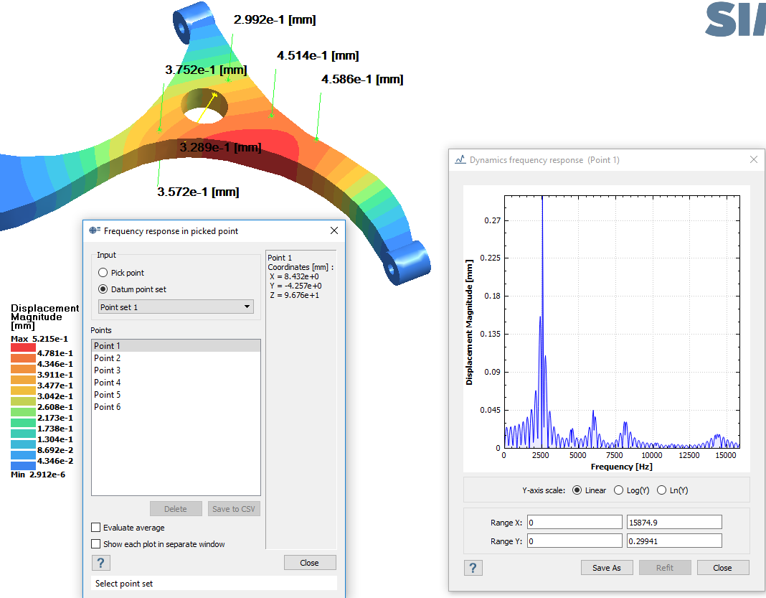Select the Pick point radio button

(103, 273)
